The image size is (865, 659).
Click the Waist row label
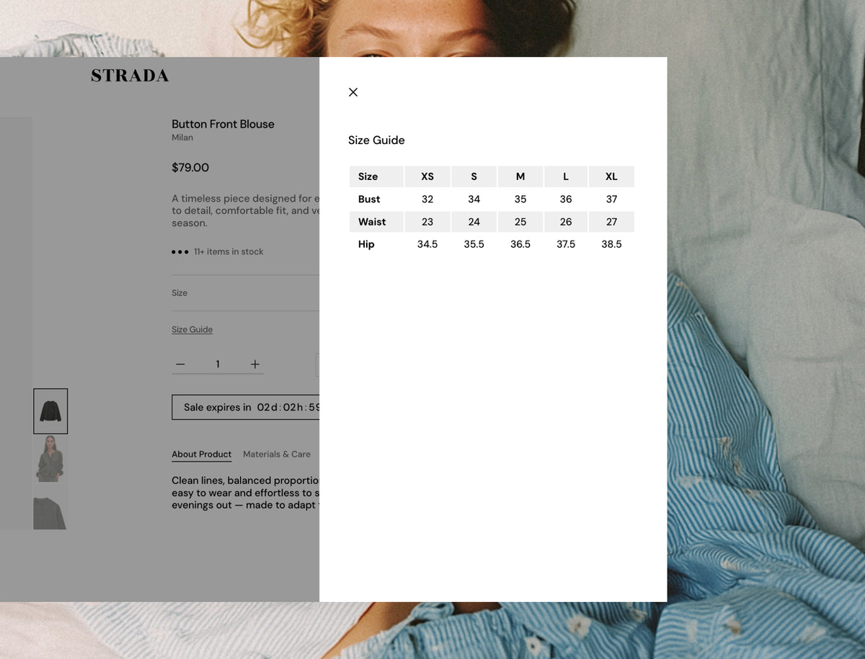coord(372,222)
